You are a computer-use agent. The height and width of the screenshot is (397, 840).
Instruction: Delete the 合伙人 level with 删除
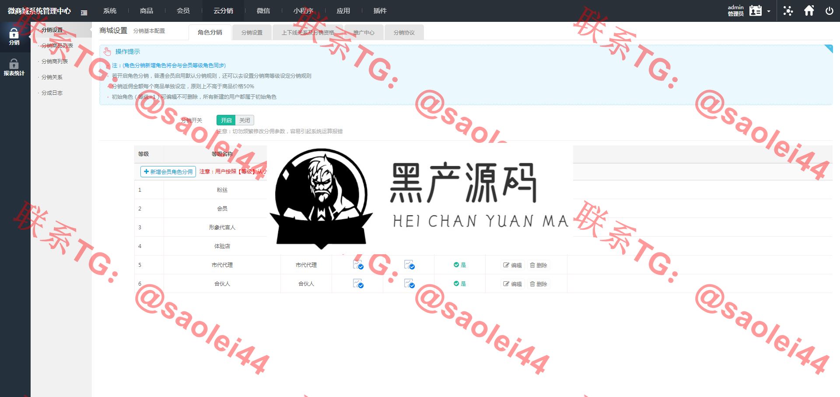tap(539, 284)
